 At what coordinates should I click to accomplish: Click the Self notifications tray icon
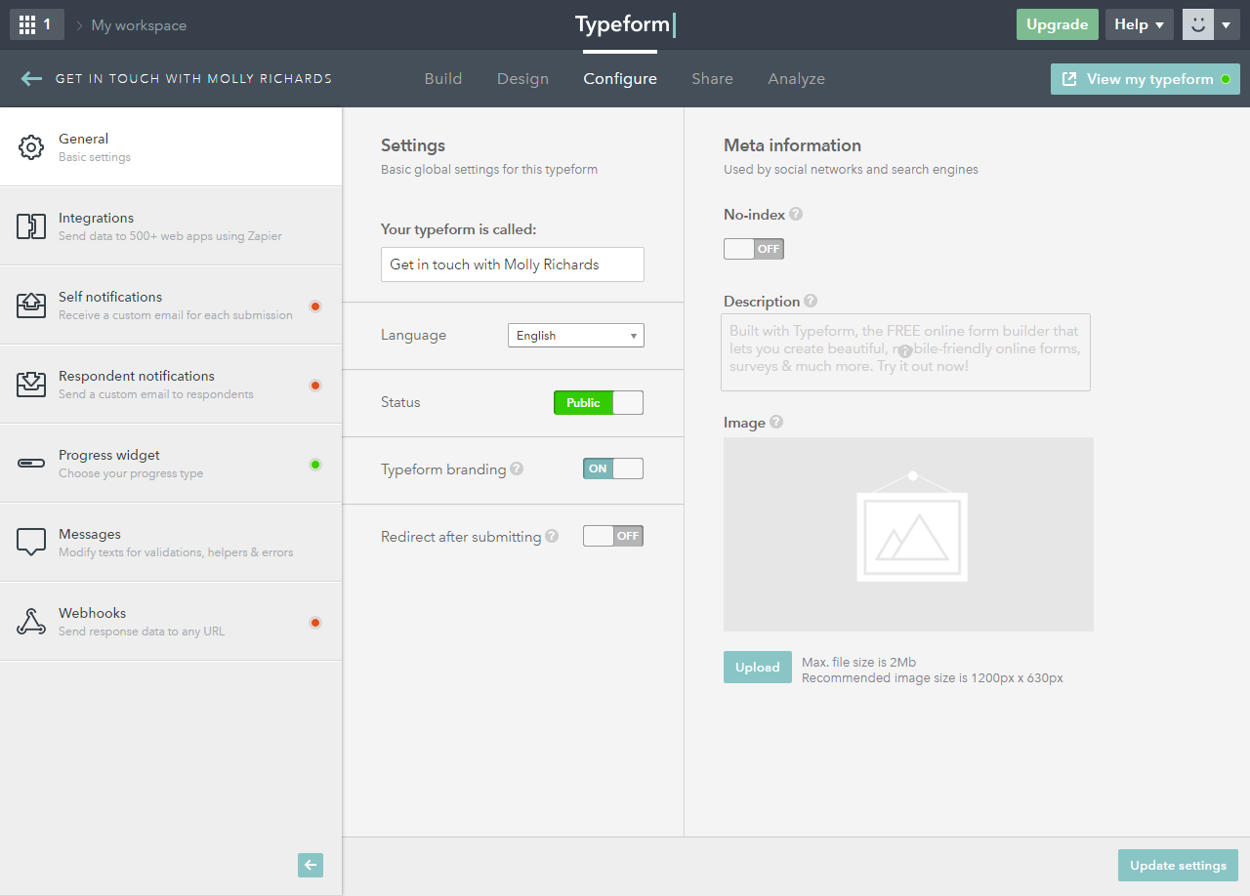pos(31,305)
